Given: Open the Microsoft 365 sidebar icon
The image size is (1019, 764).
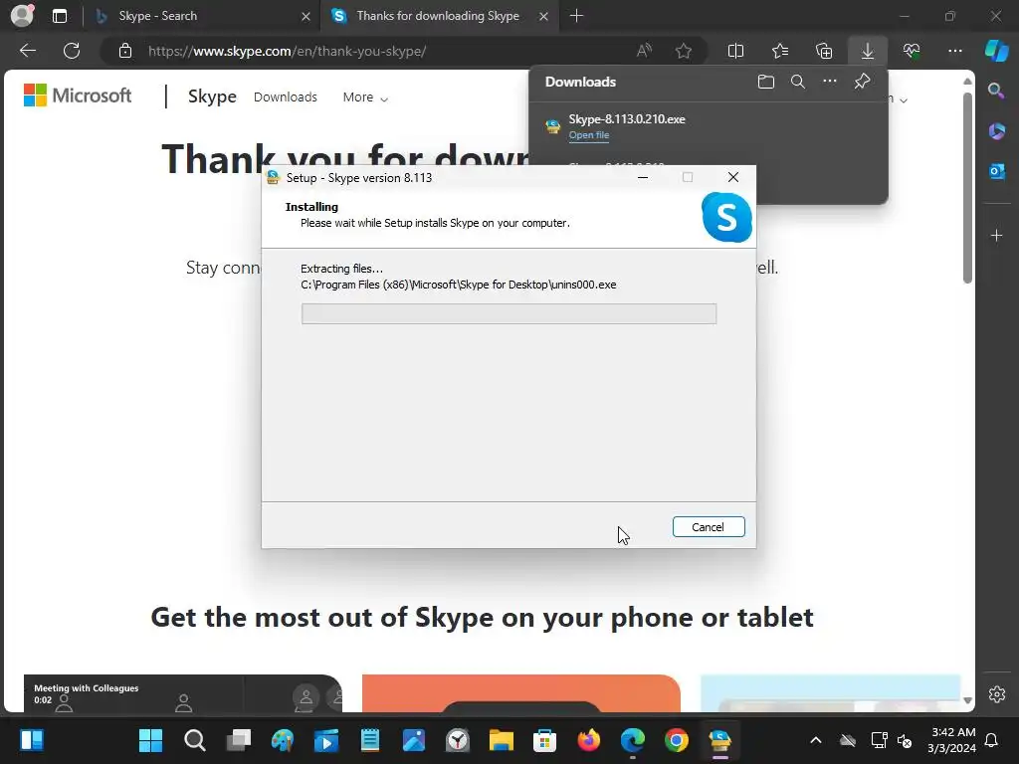Looking at the screenshot, I should coord(996,131).
